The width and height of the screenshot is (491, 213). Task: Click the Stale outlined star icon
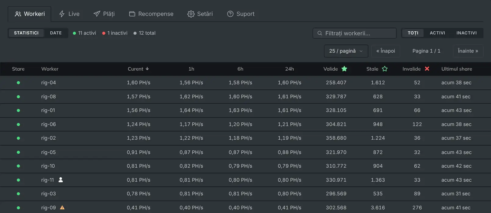coord(385,69)
